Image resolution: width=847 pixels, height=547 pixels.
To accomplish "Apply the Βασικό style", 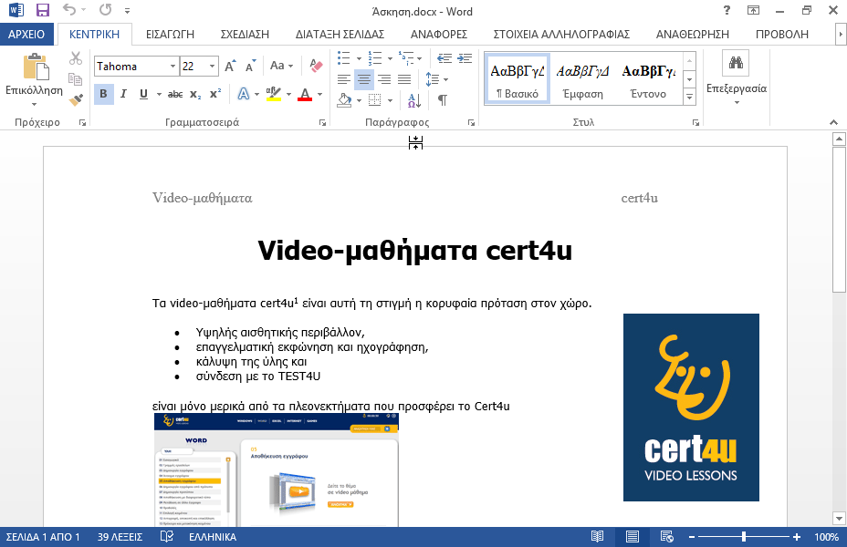I will [518, 78].
